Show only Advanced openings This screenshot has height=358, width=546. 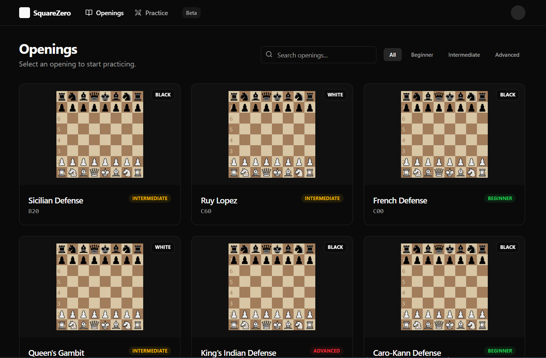pyautogui.click(x=507, y=55)
